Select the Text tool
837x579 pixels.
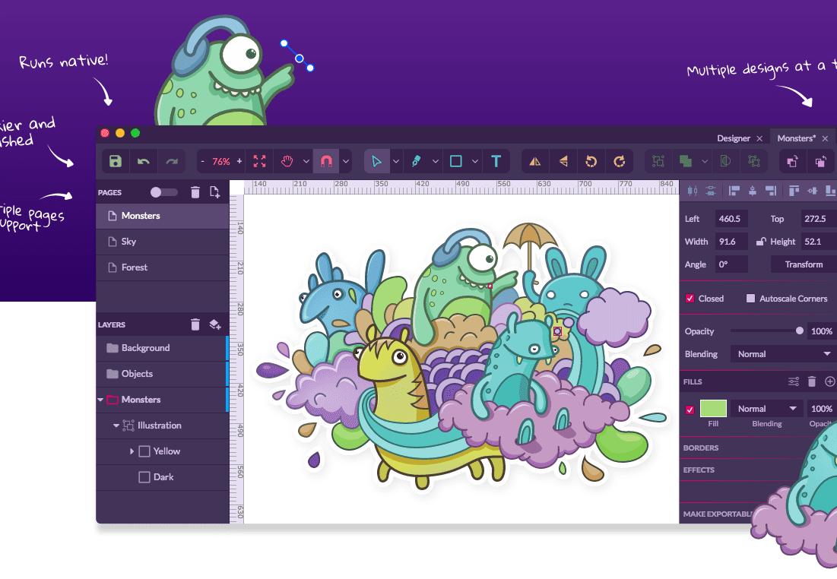(x=496, y=160)
